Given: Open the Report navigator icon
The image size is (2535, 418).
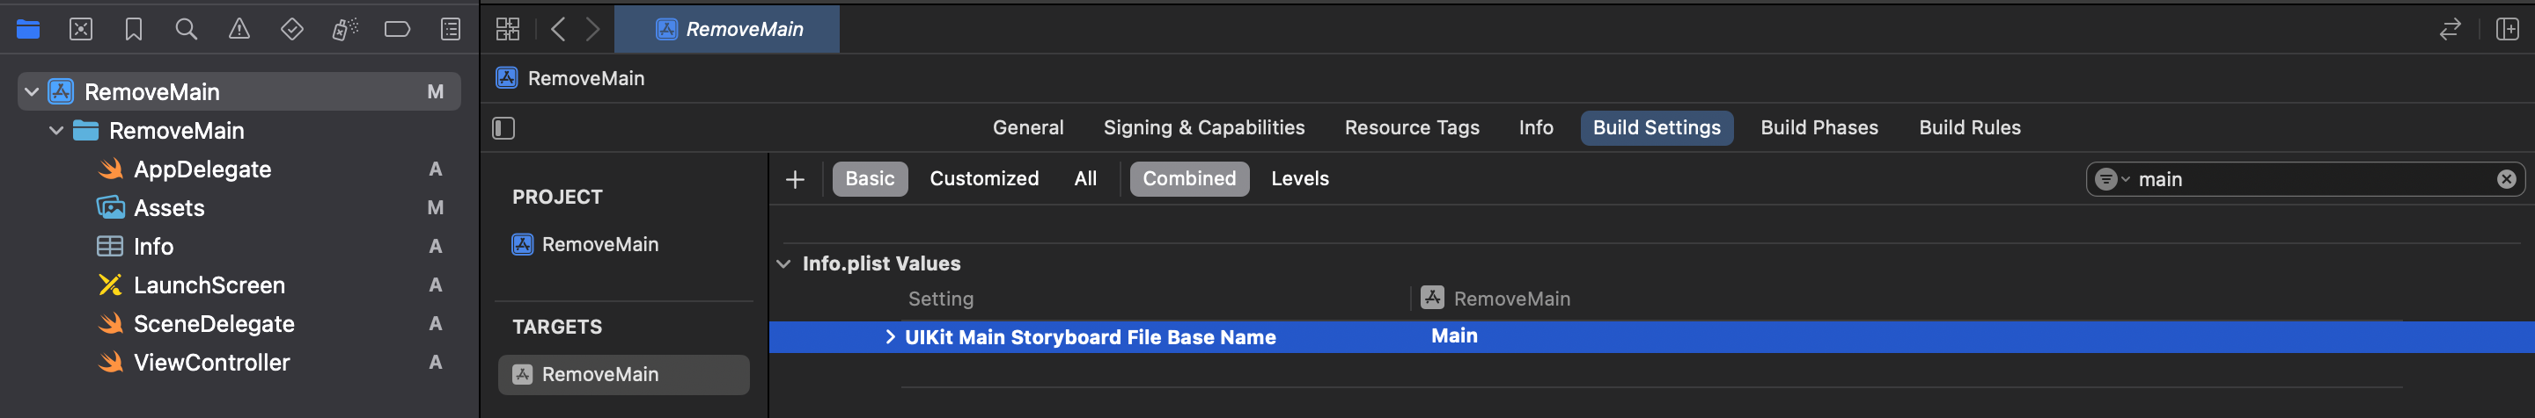Looking at the screenshot, I should (450, 30).
